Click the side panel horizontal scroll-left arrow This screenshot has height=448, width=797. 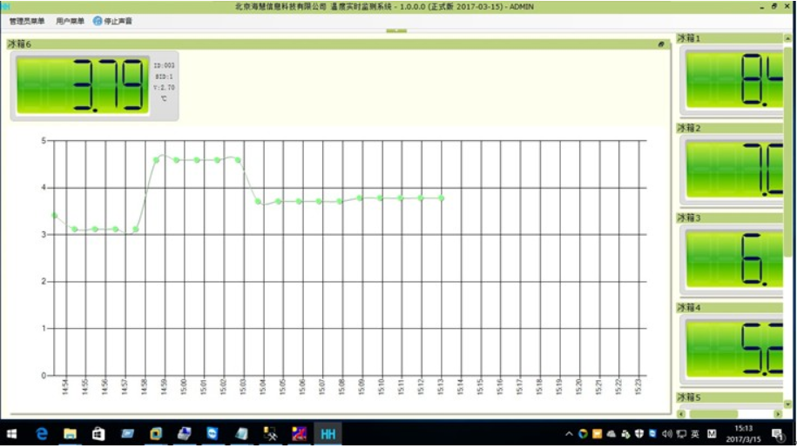click(x=682, y=414)
